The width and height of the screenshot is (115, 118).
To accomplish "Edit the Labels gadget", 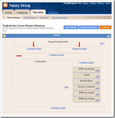I will 97,77.
